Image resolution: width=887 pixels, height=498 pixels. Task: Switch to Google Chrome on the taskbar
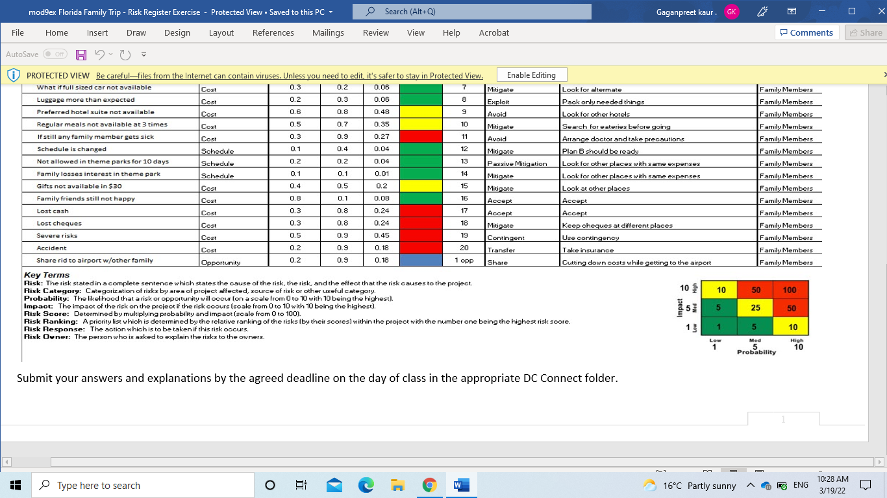click(x=429, y=485)
